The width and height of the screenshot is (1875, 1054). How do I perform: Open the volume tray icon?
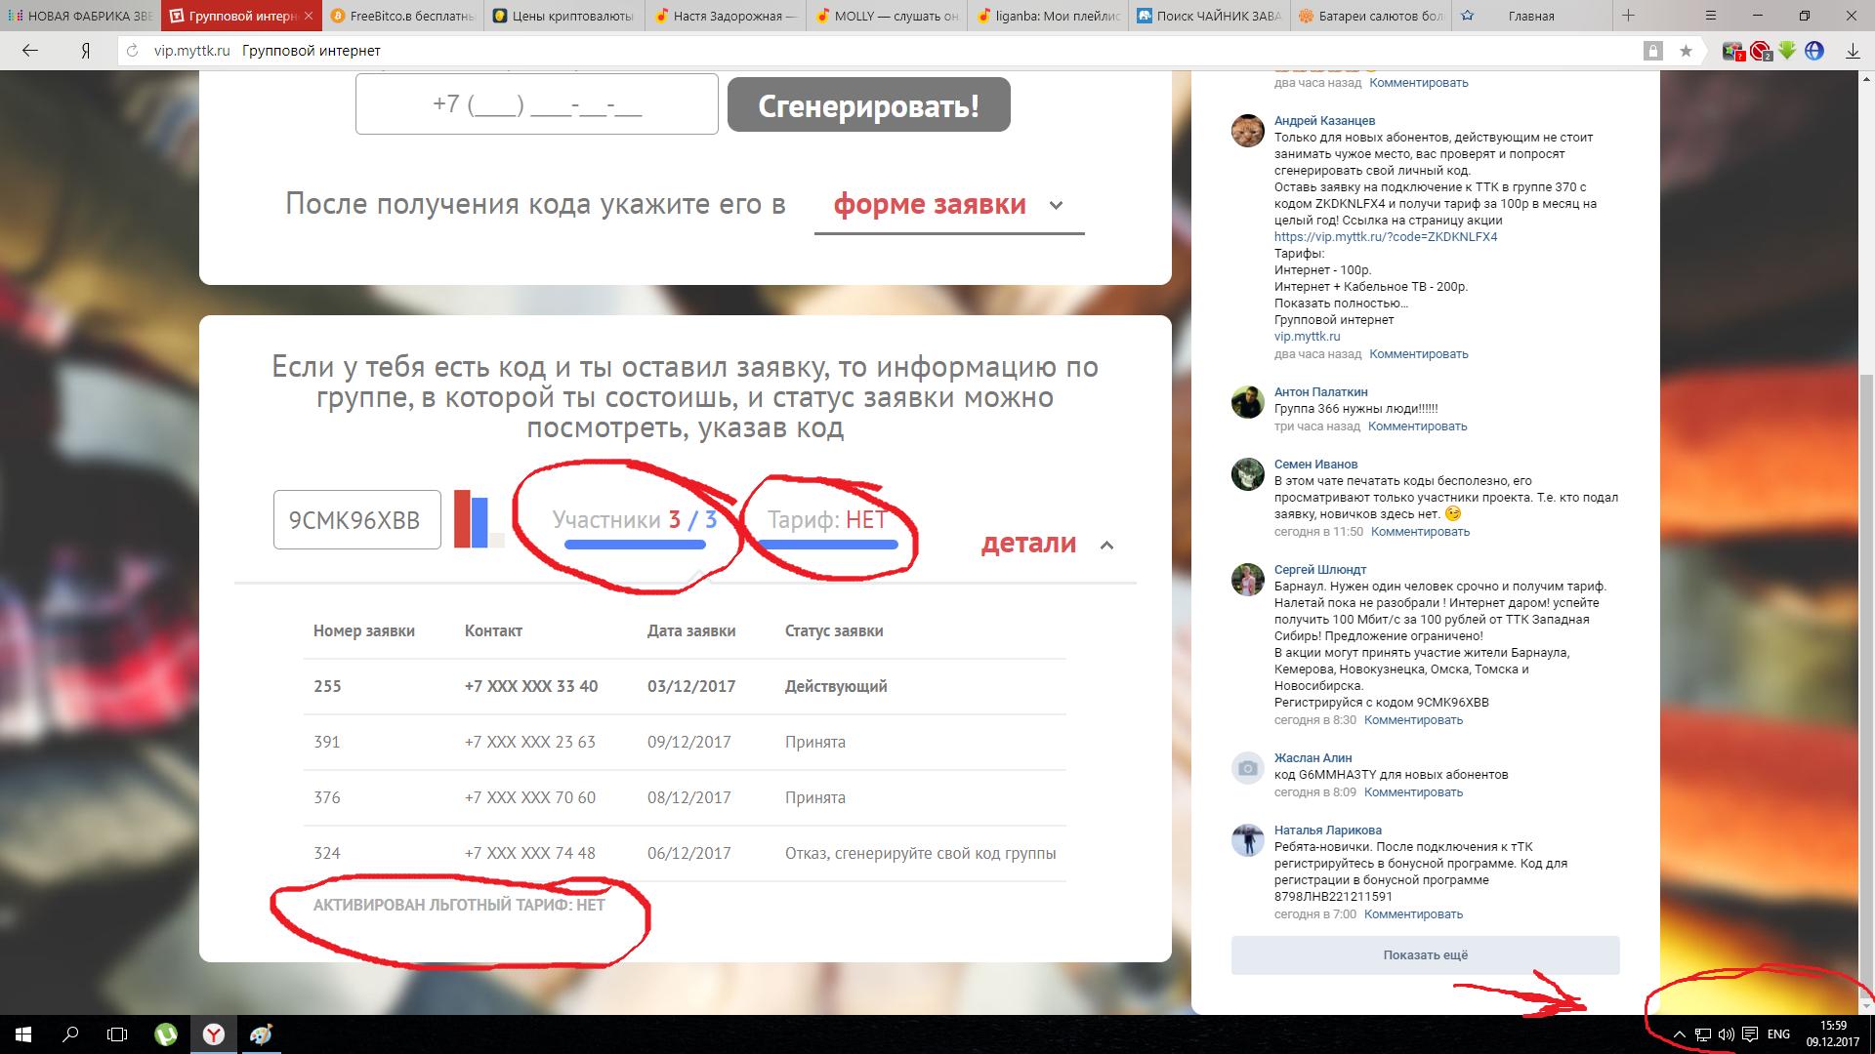1726,1034
